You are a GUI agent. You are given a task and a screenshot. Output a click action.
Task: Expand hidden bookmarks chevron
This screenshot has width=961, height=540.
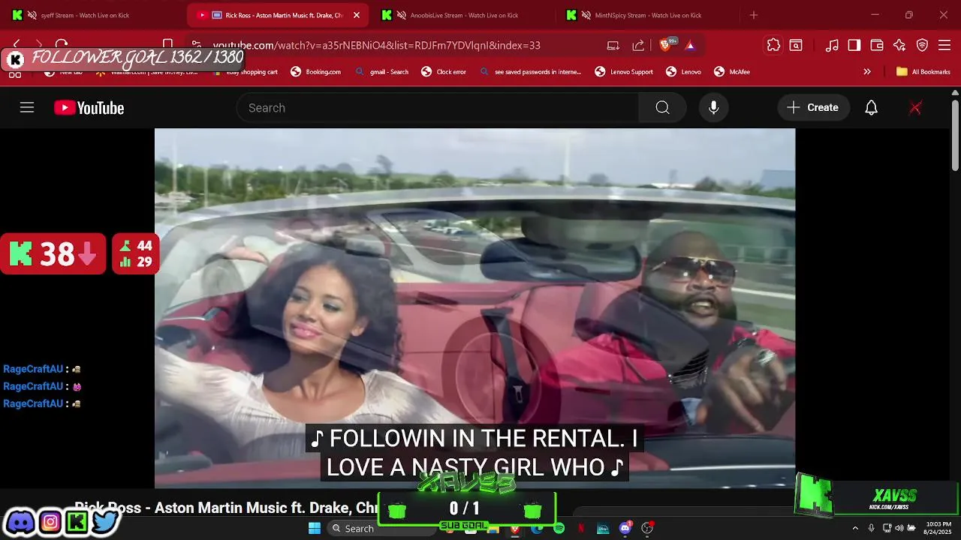point(867,72)
